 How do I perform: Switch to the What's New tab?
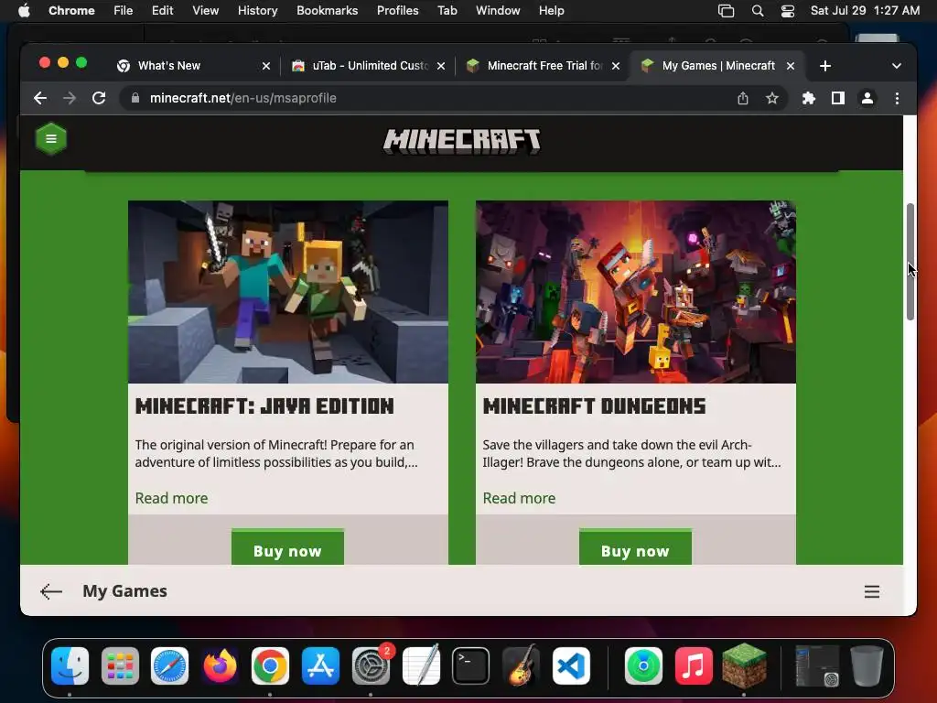[192, 66]
